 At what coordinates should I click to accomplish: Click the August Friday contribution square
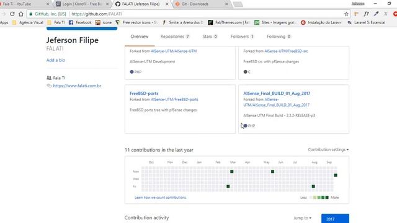[313, 186]
